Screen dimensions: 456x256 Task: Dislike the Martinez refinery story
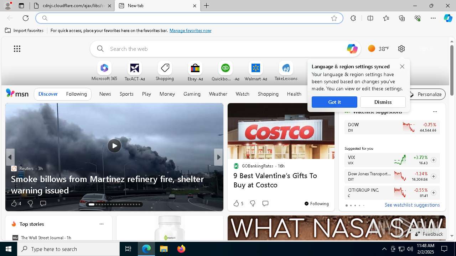pos(30,203)
